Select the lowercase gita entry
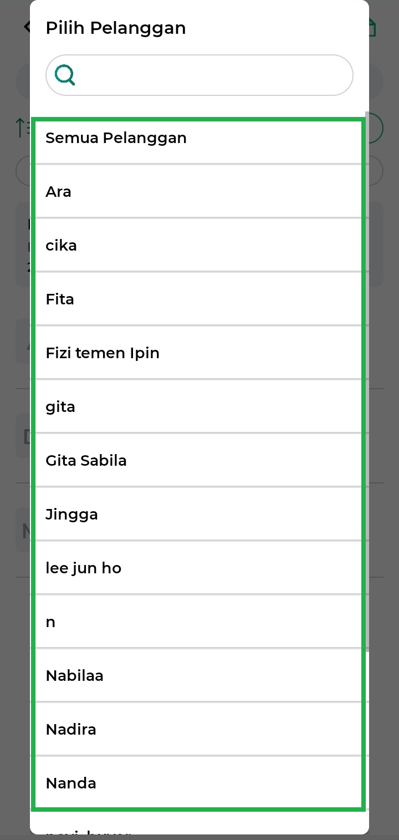Viewport: 399px width, 840px height. pyautogui.click(x=60, y=407)
